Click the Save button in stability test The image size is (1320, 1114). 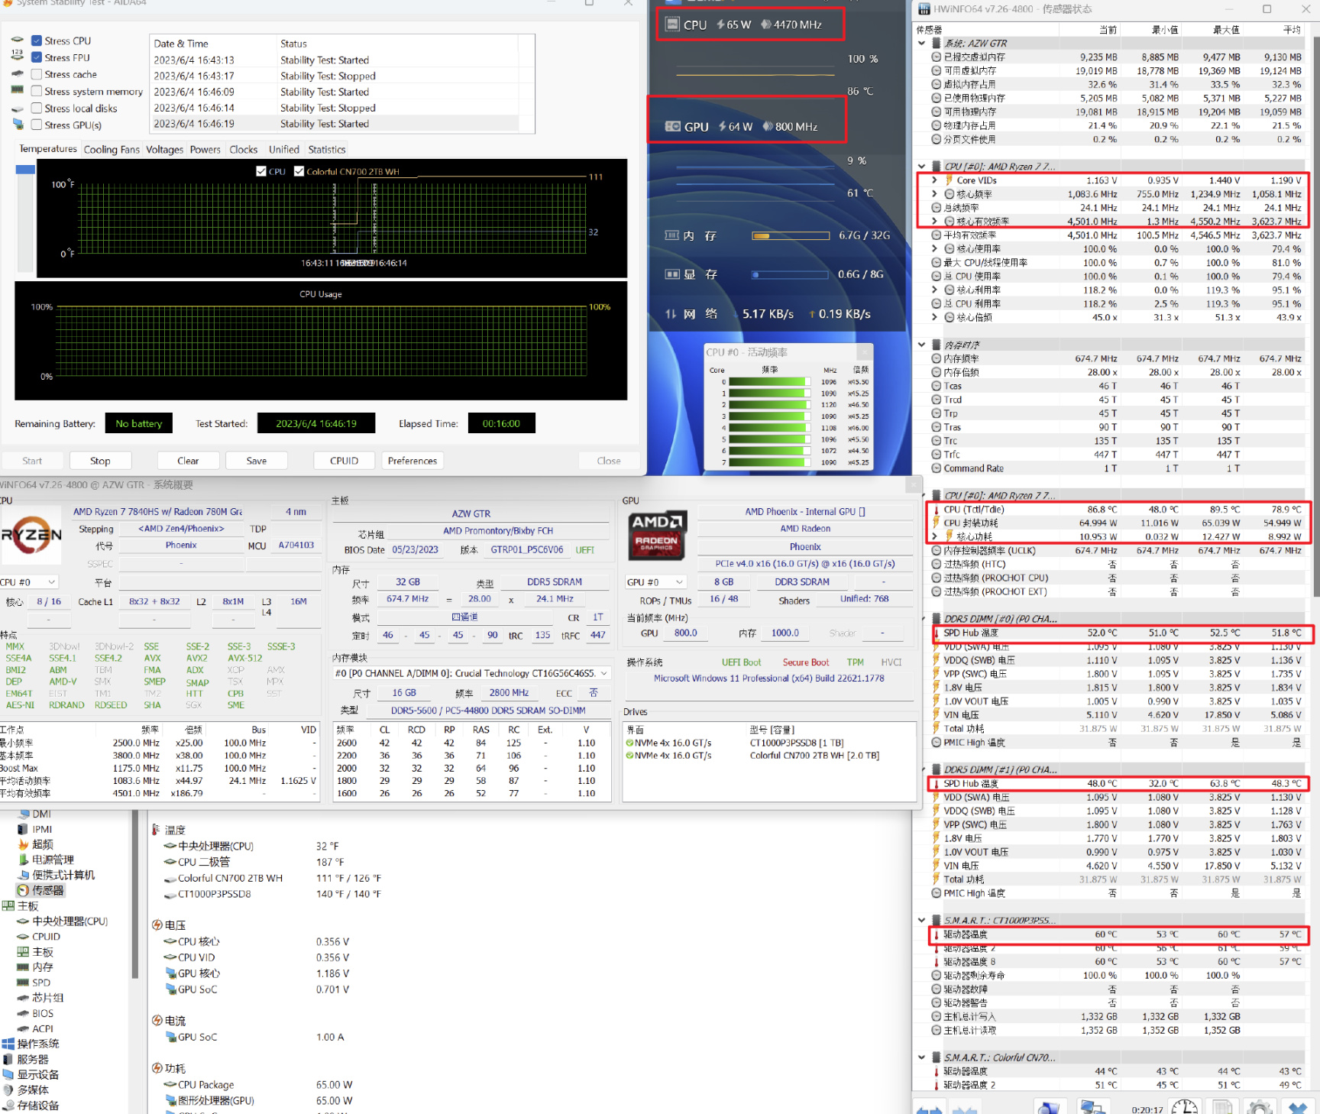pos(257,461)
